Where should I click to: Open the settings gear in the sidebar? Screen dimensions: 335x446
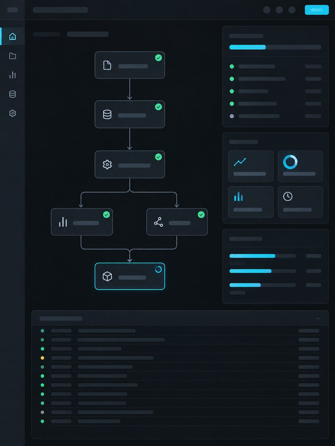coord(13,113)
